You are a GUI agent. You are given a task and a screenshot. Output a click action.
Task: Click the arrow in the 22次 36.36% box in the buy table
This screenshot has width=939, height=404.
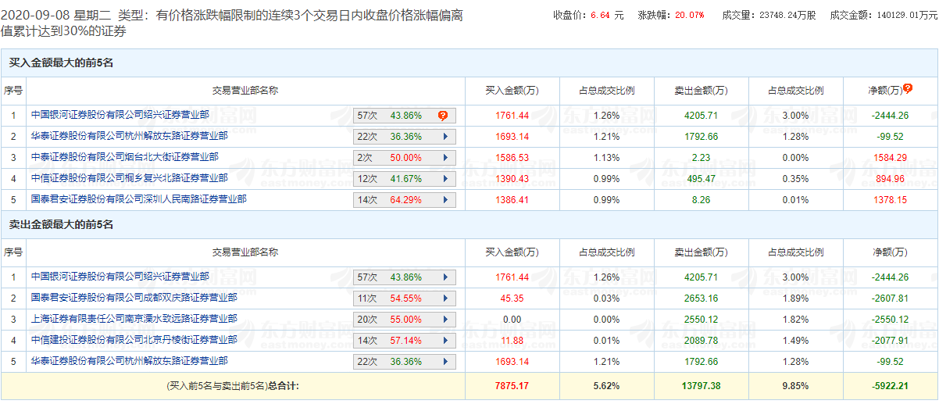[445, 137]
